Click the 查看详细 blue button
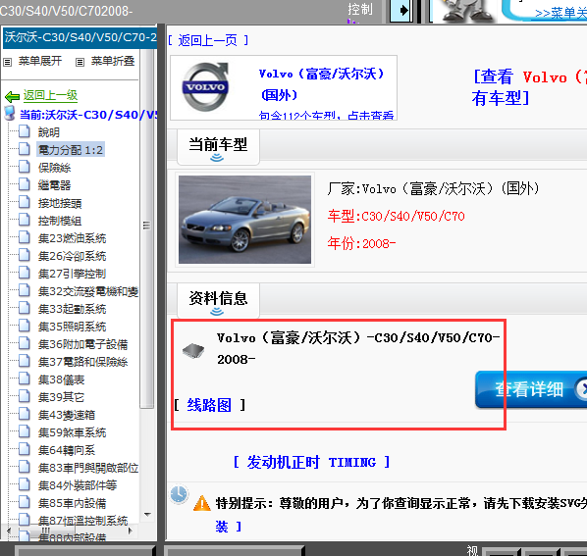The image size is (587, 556). (x=531, y=389)
